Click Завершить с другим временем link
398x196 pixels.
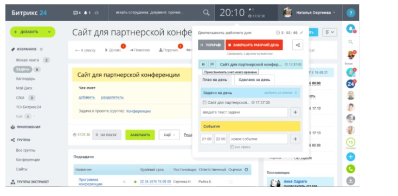point(249,54)
